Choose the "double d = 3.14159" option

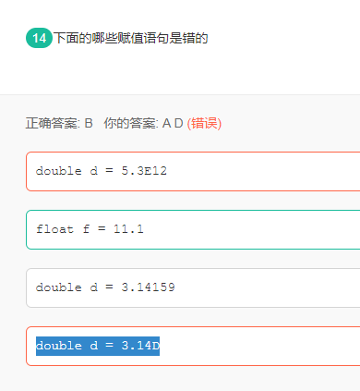click(193, 287)
